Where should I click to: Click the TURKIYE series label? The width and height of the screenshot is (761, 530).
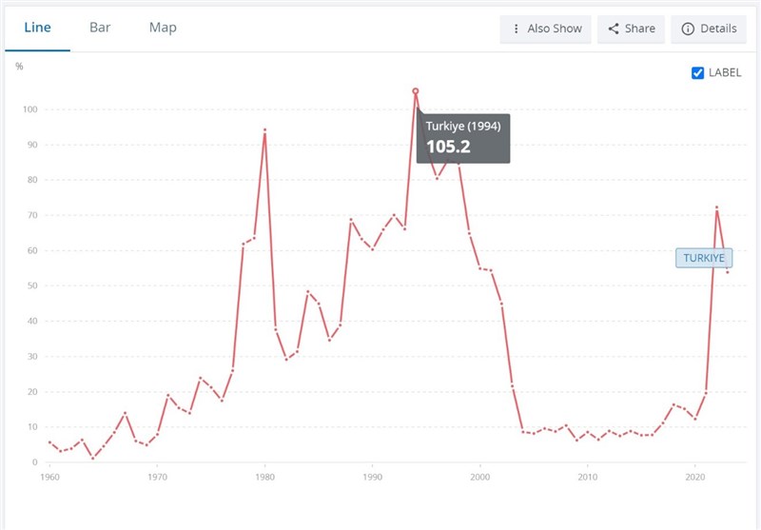(x=704, y=258)
